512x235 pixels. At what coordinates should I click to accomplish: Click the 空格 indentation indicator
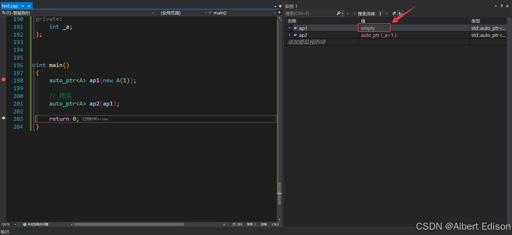point(264,224)
